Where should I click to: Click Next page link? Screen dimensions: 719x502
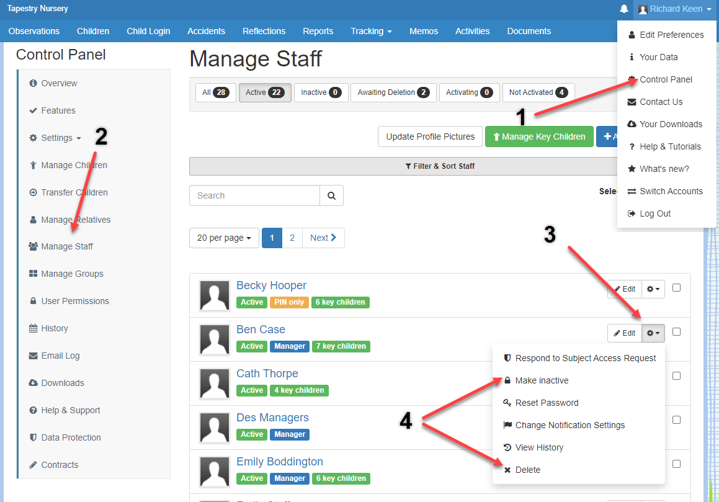323,238
